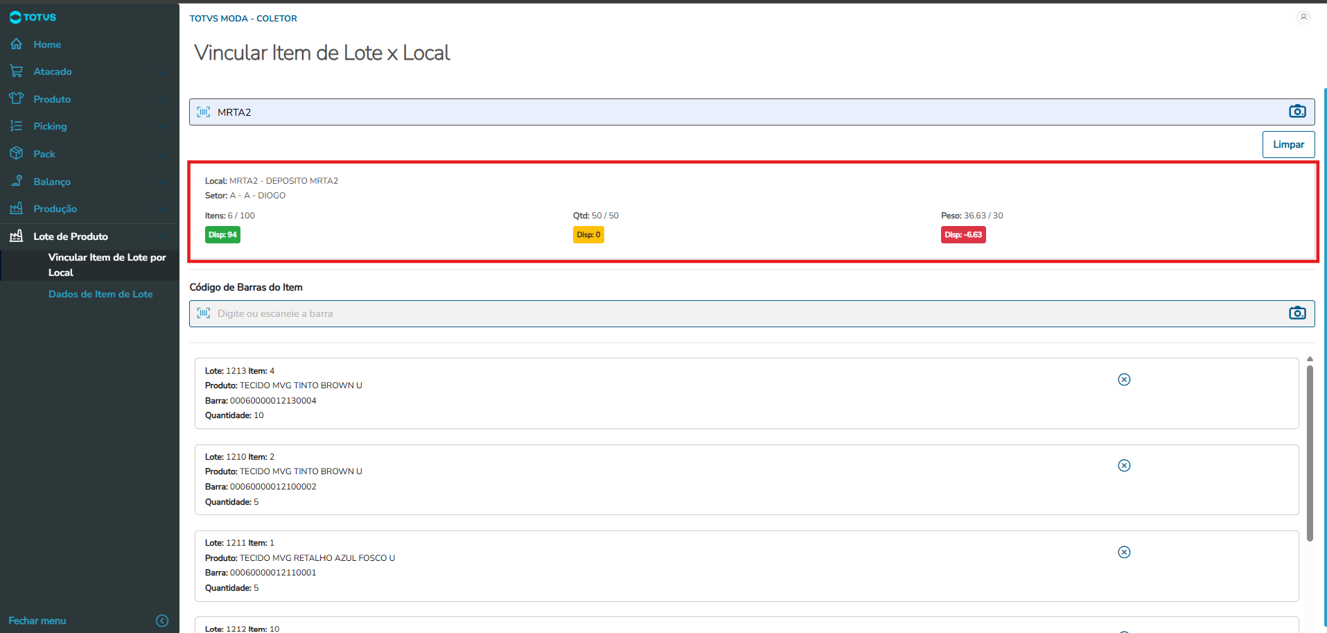Click the Picking numbered list icon
The width and height of the screenshot is (1327, 633).
coord(17,126)
